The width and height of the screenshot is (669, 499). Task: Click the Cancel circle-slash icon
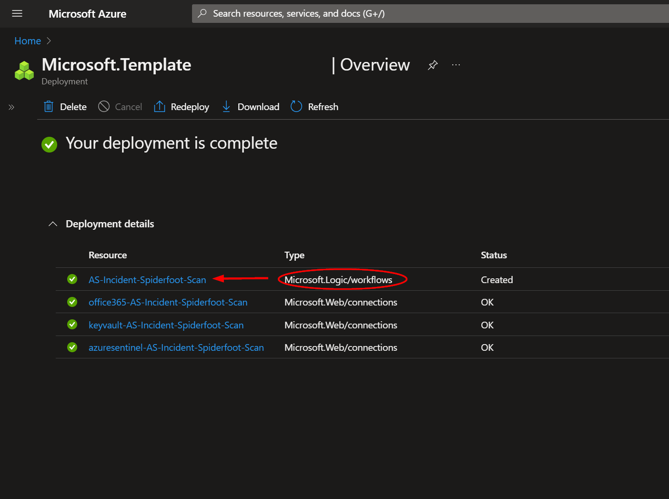pyautogui.click(x=104, y=106)
